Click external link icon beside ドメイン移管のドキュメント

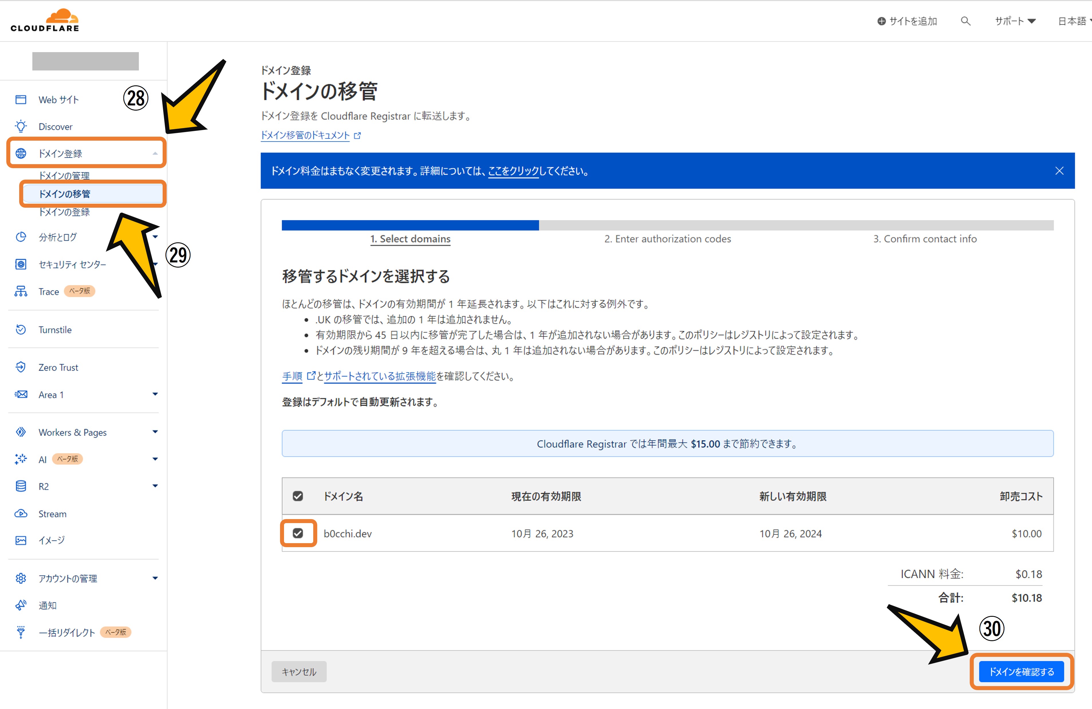(x=357, y=135)
